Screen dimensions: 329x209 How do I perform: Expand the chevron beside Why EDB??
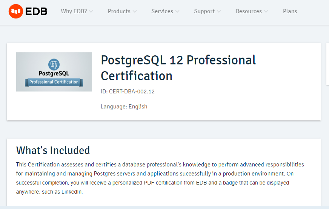(x=91, y=12)
